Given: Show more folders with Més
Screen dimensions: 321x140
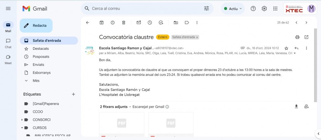Looking at the screenshot, I should pos(36,80).
